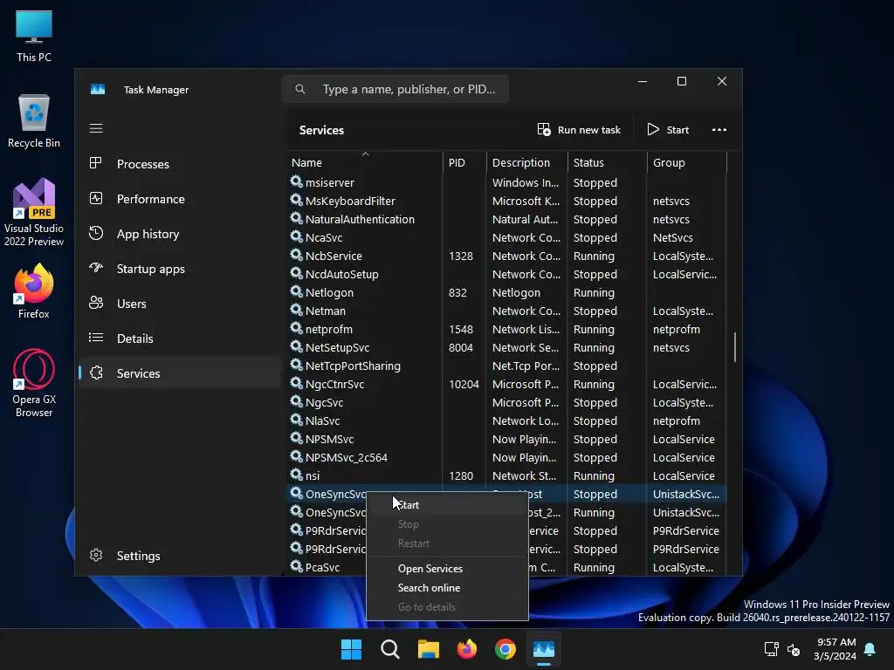This screenshot has height=670, width=894.
Task: Click the Running status of Netlogon
Action: 594,292
